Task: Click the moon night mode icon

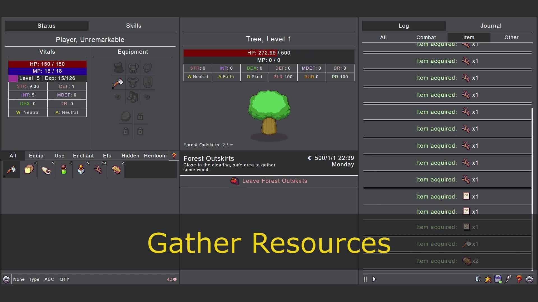Action: pos(478,279)
